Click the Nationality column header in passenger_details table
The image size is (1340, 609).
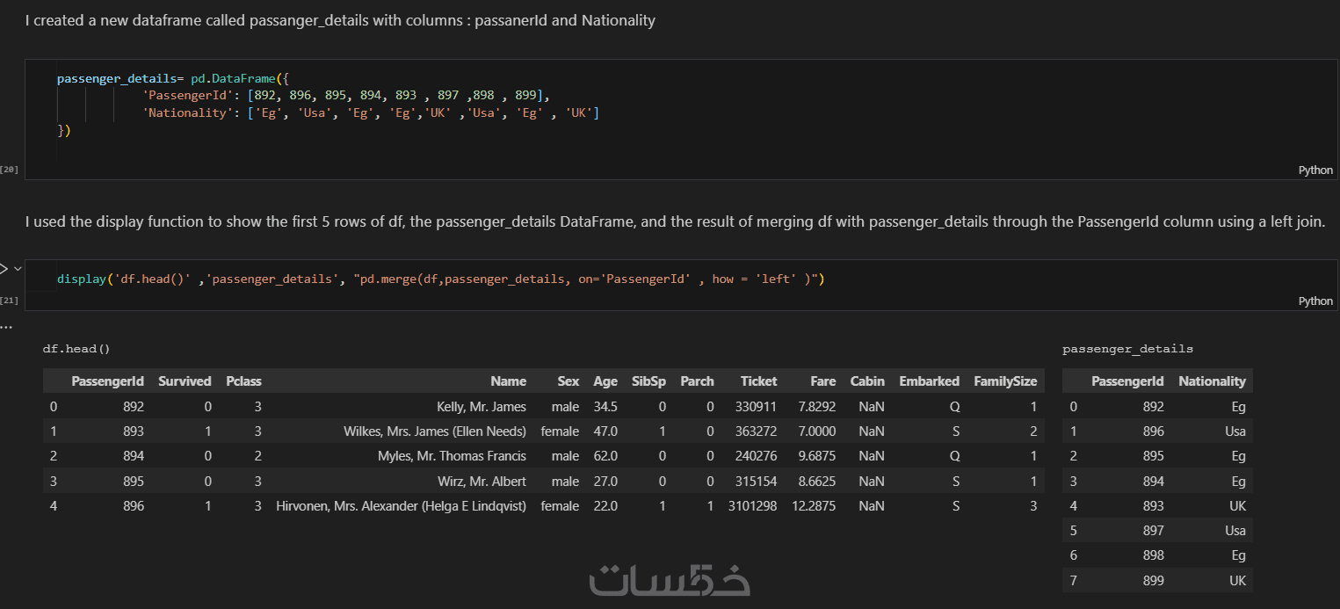click(1212, 381)
